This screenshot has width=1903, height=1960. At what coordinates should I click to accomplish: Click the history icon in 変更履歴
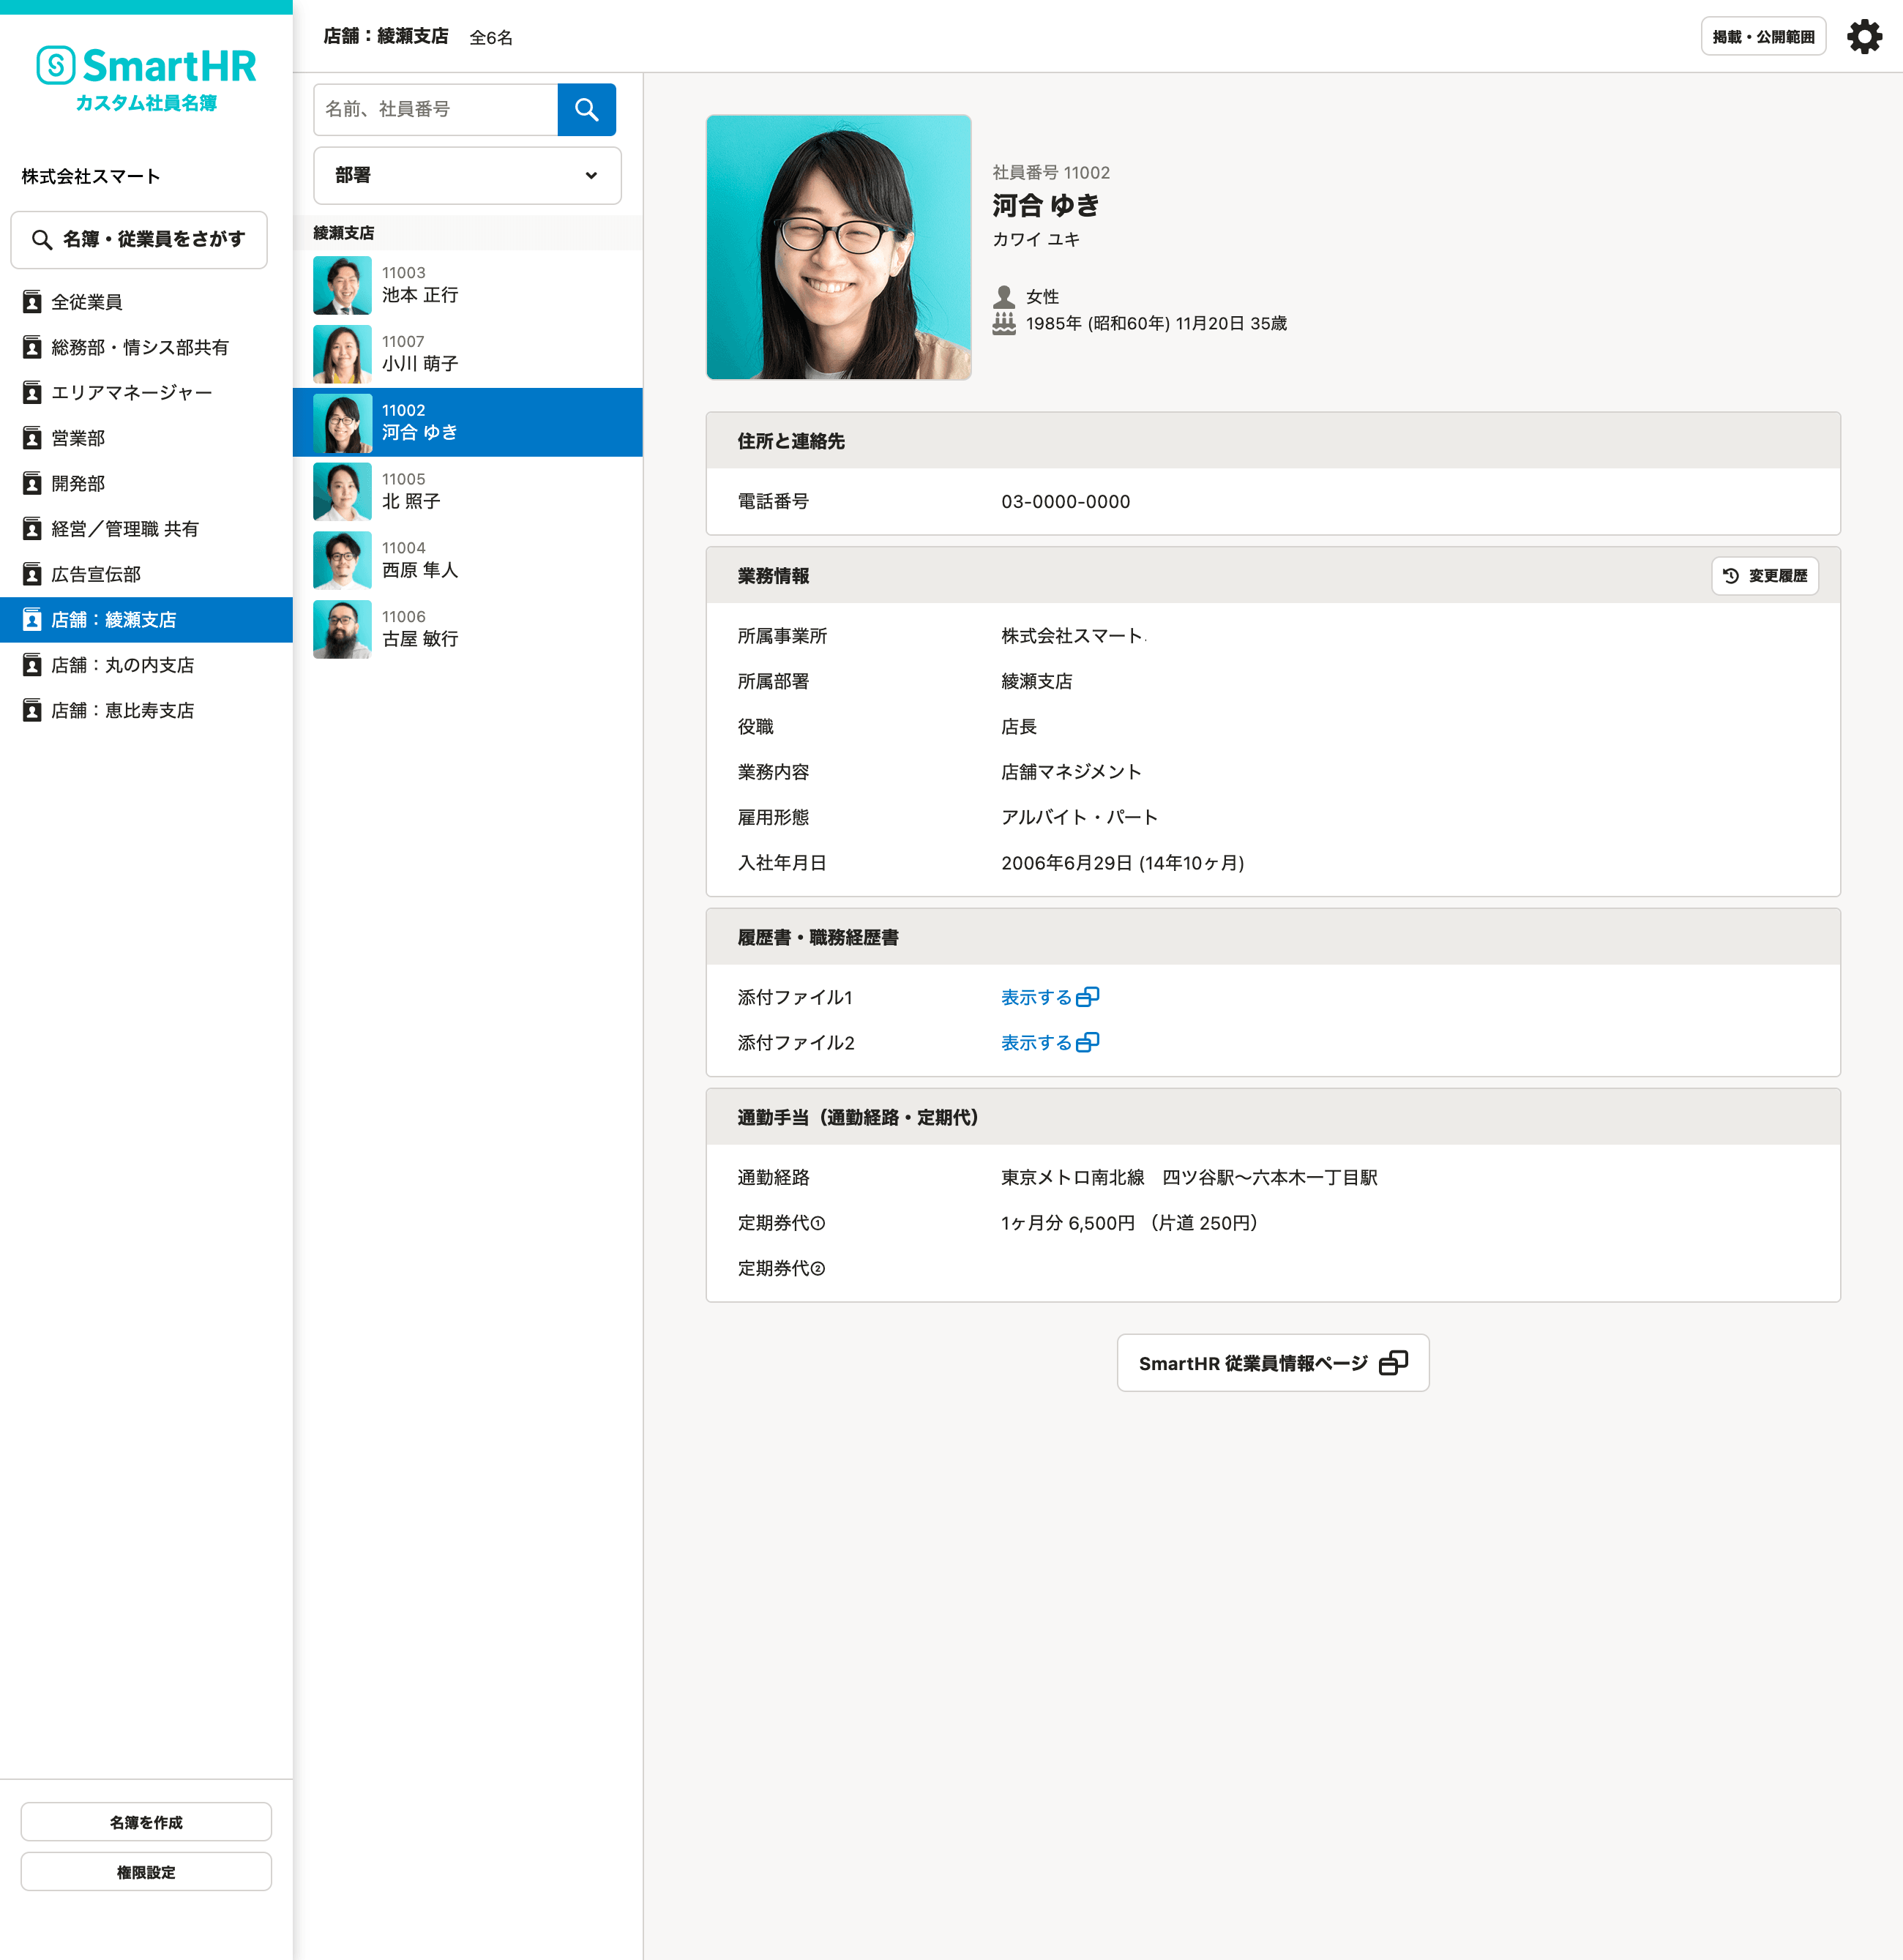(1731, 576)
